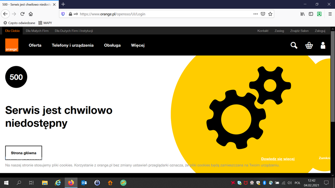Click the padlock site security icon
This screenshot has height=188, width=335.
tap(70, 14)
